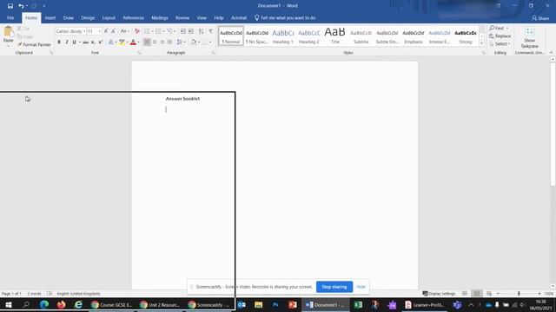Toggle italic formatting
This screenshot has height=312, width=556.
(x=67, y=42)
